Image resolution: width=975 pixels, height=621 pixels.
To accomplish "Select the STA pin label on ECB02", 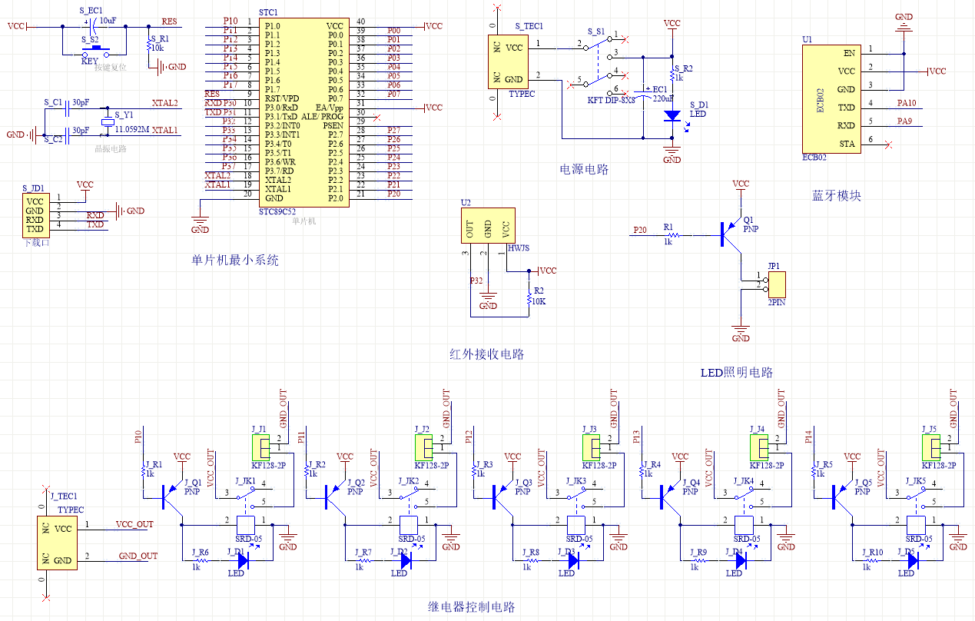I will (847, 144).
